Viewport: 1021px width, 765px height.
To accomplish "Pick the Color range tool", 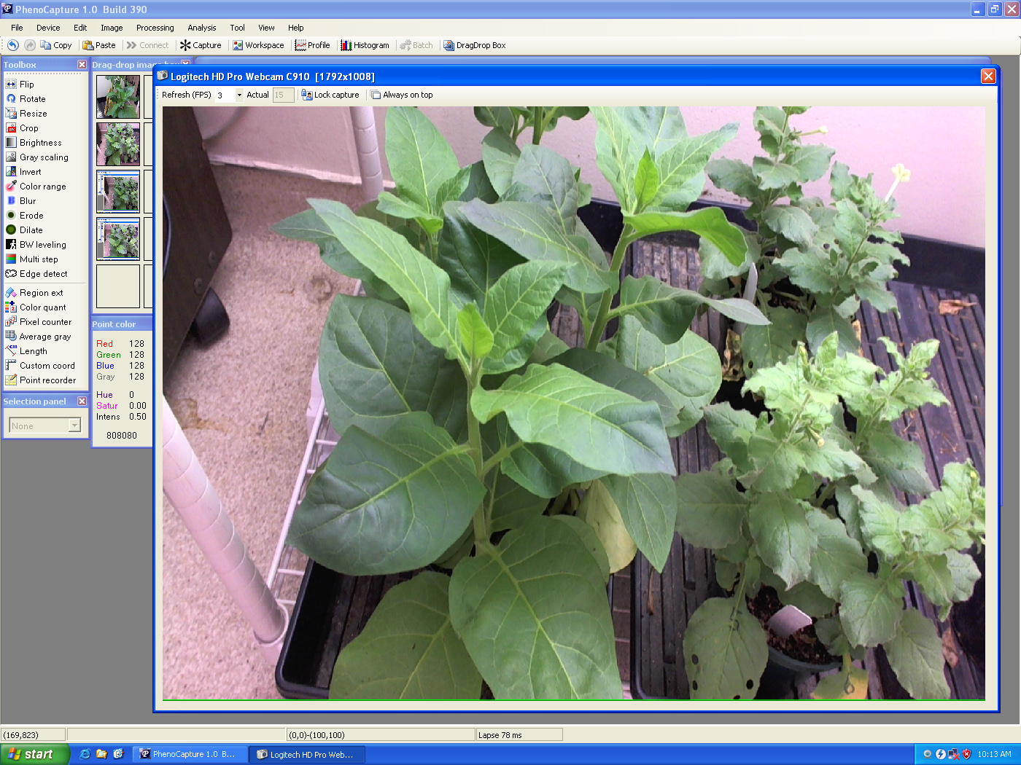I will [42, 187].
